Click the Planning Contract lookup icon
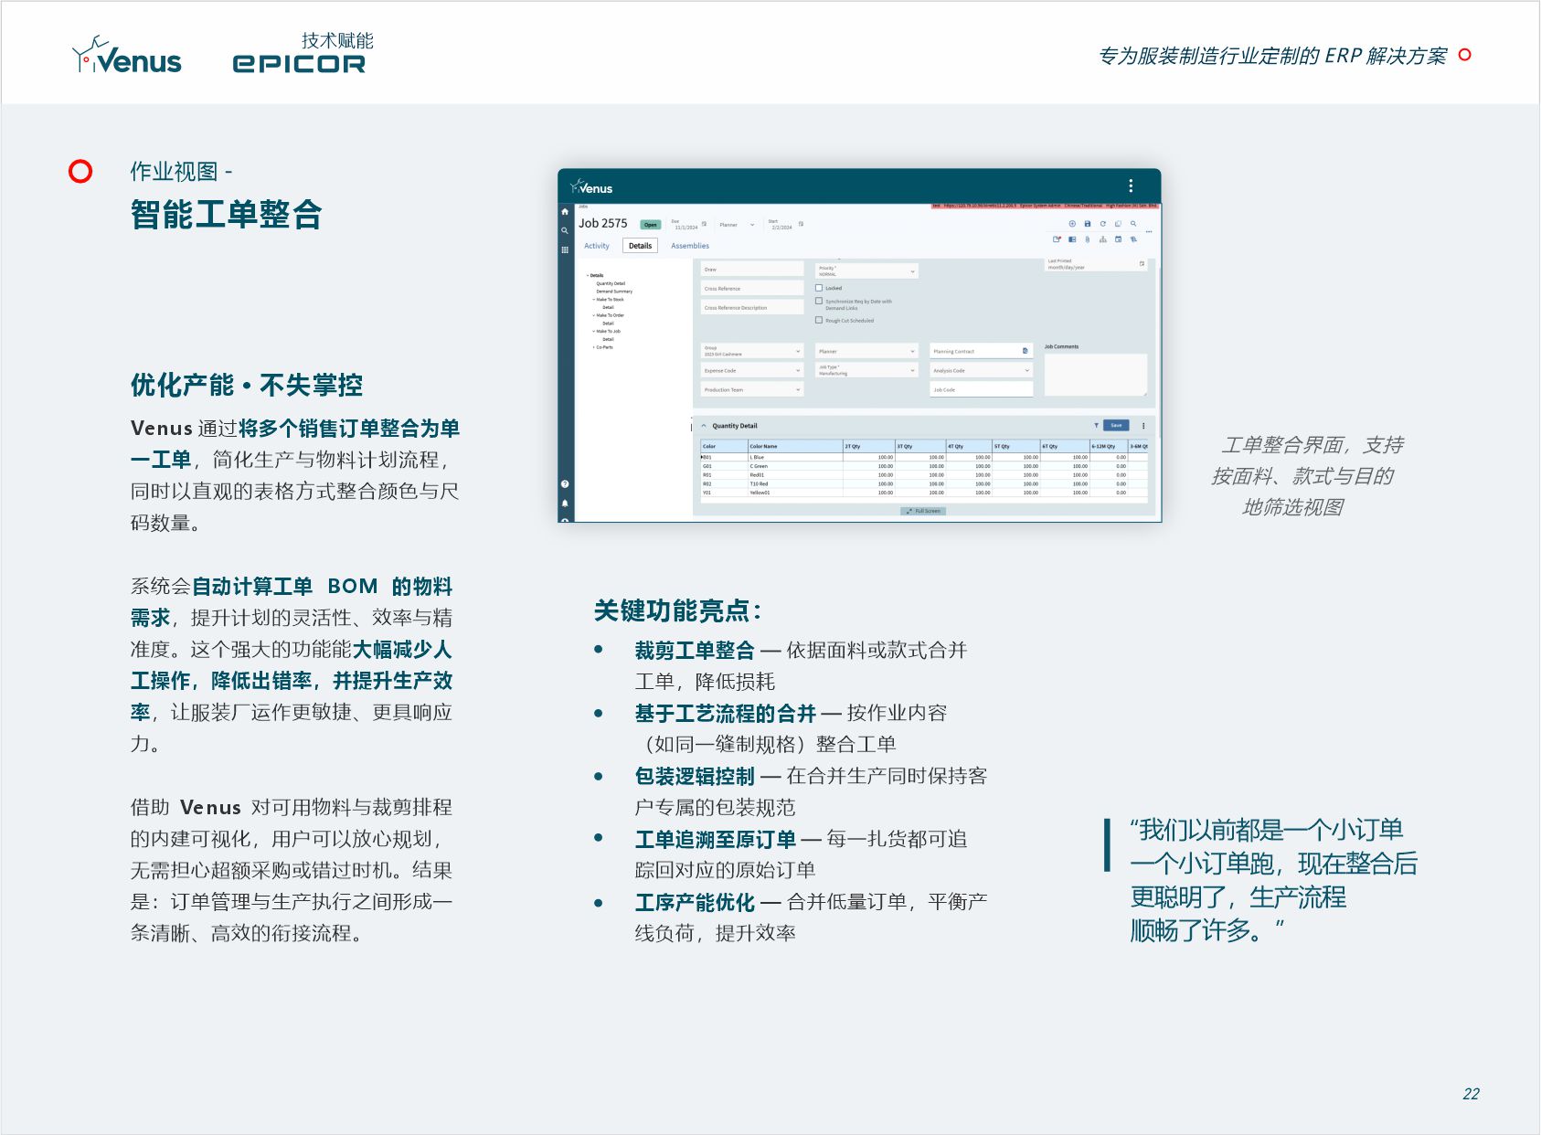 (x=1025, y=351)
